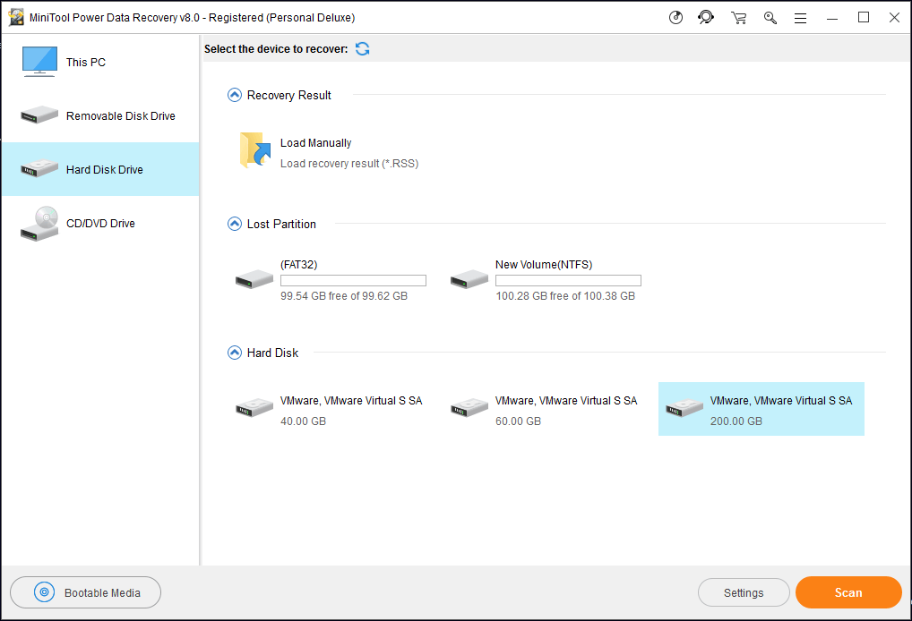912x621 pixels.
Task: Open the Removable Disk Drive module
Action: point(99,115)
